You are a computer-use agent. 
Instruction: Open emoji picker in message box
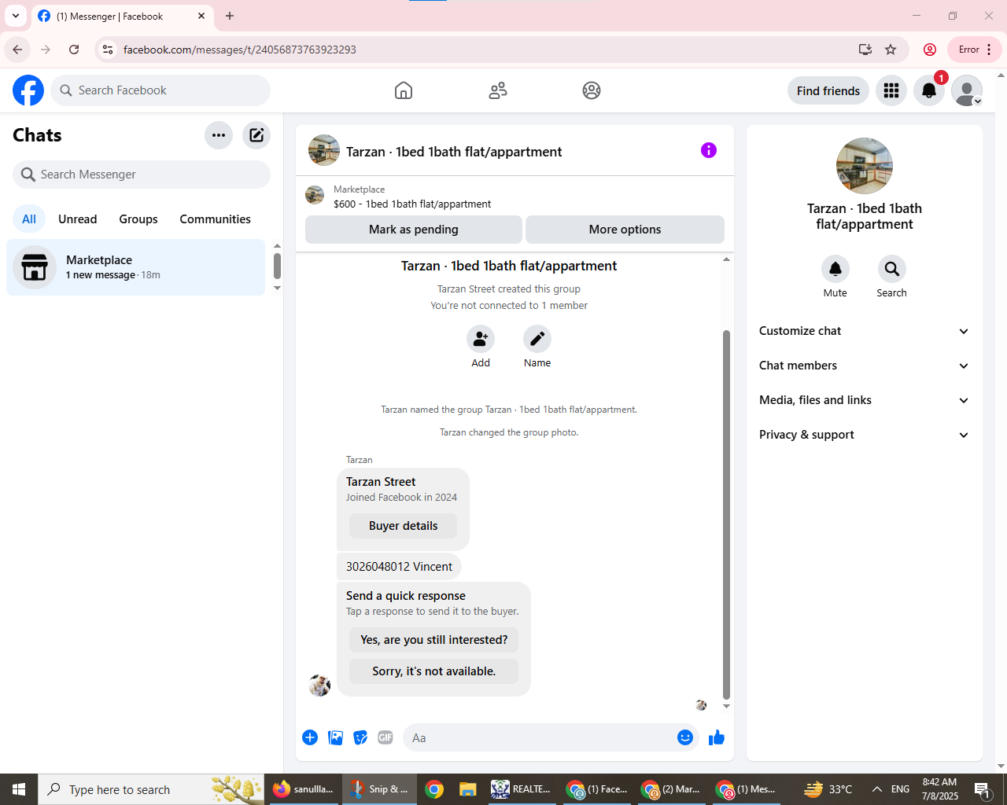685,737
